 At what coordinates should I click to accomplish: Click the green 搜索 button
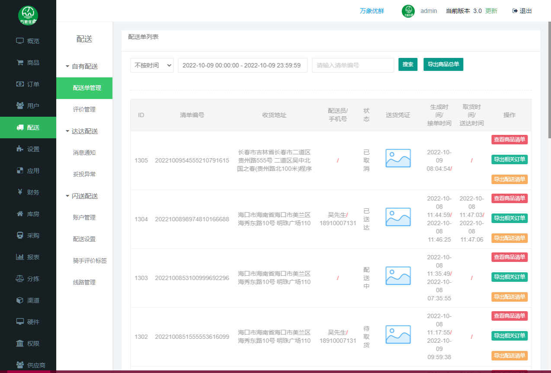(x=408, y=65)
